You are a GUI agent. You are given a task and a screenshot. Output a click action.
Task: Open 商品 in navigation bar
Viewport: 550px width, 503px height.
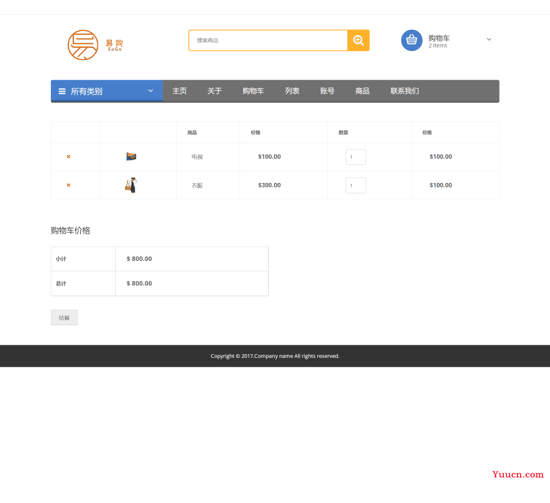(362, 91)
